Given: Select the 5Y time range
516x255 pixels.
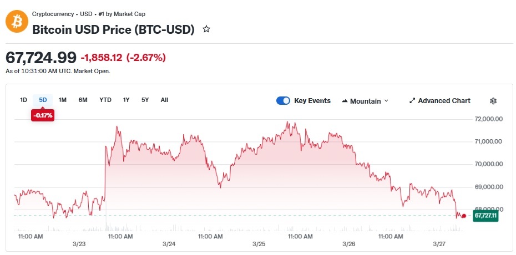Looking at the screenshot, I should point(145,100).
